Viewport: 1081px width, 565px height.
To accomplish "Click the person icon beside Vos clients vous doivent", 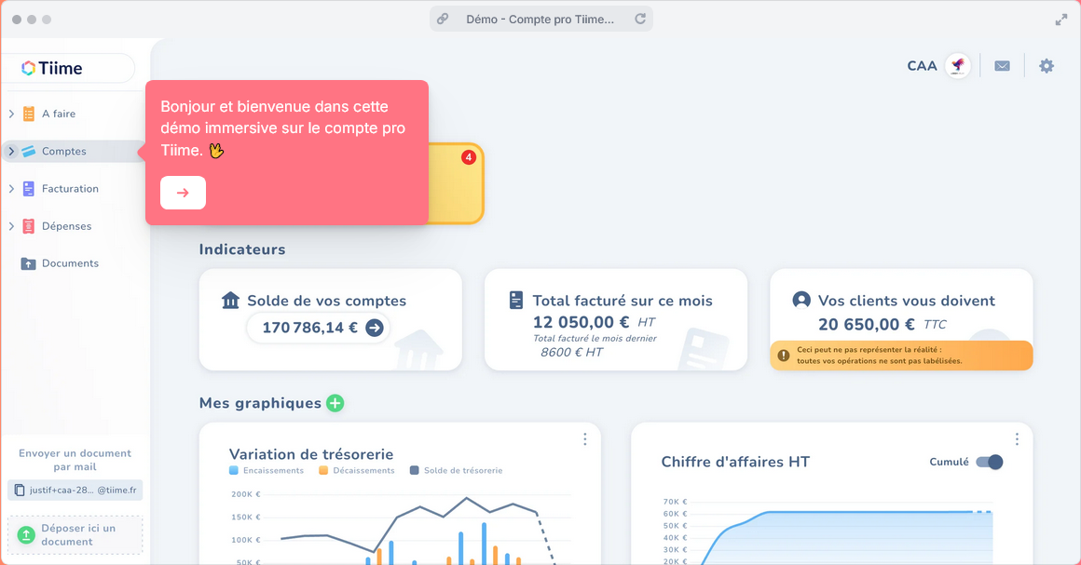I will (x=801, y=300).
